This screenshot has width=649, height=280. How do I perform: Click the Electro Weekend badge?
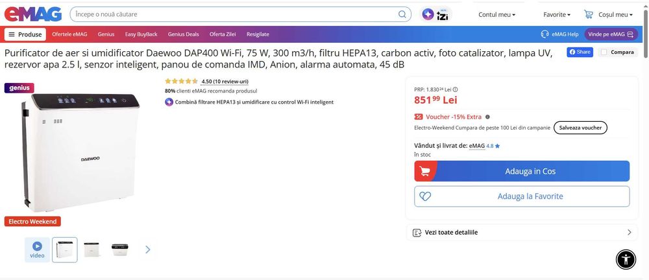tap(32, 221)
